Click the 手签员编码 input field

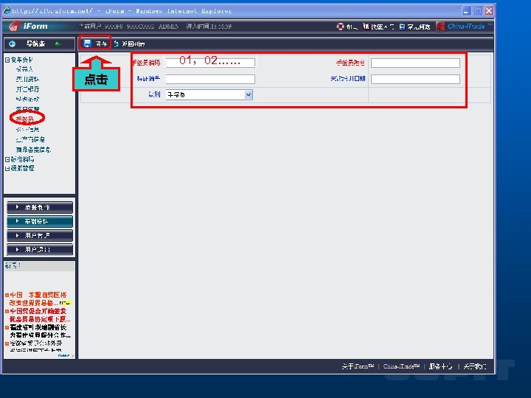point(210,62)
